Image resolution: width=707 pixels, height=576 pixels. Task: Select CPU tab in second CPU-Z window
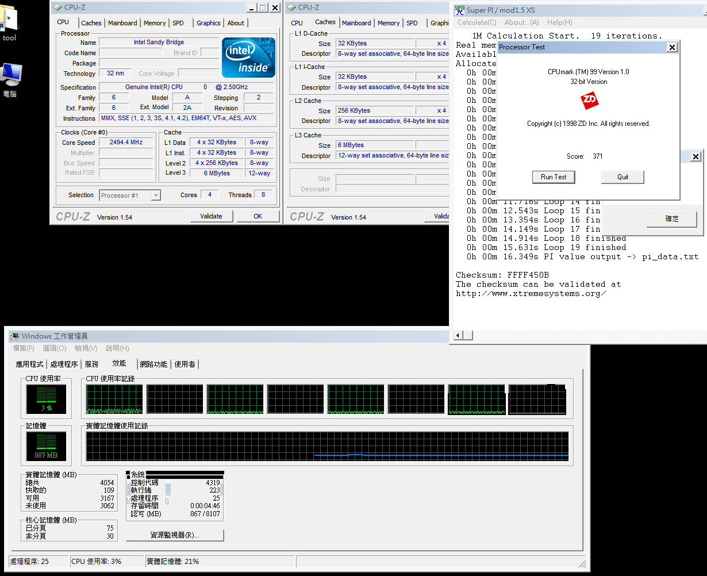pyautogui.click(x=297, y=23)
